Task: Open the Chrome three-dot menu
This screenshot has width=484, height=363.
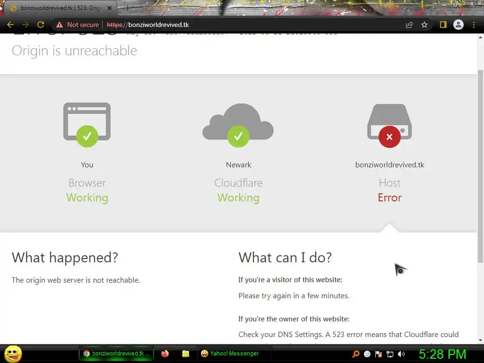Action: click(x=474, y=25)
